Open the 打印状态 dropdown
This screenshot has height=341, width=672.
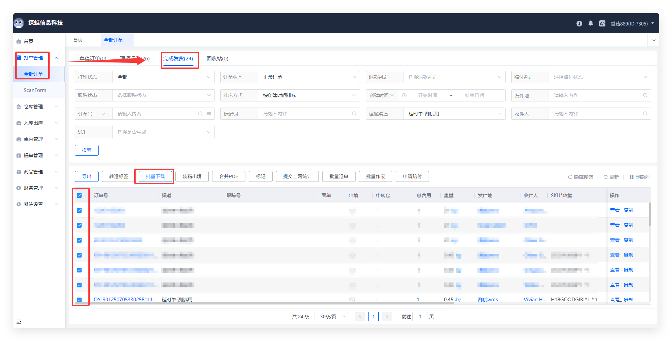click(x=163, y=77)
